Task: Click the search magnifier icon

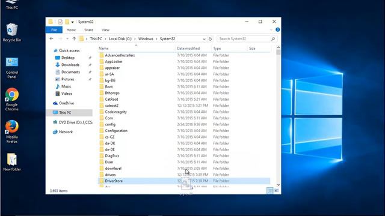Action: tap(273, 38)
